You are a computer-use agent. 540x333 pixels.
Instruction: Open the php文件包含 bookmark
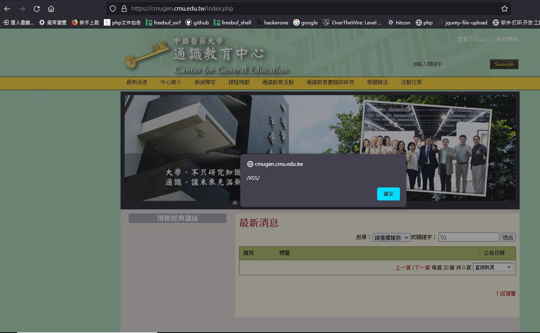[123, 23]
